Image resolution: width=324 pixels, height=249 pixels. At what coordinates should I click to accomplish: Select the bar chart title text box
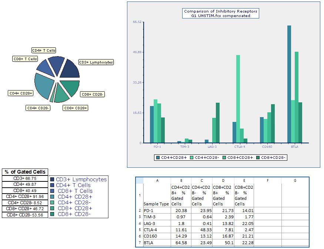click(x=221, y=13)
